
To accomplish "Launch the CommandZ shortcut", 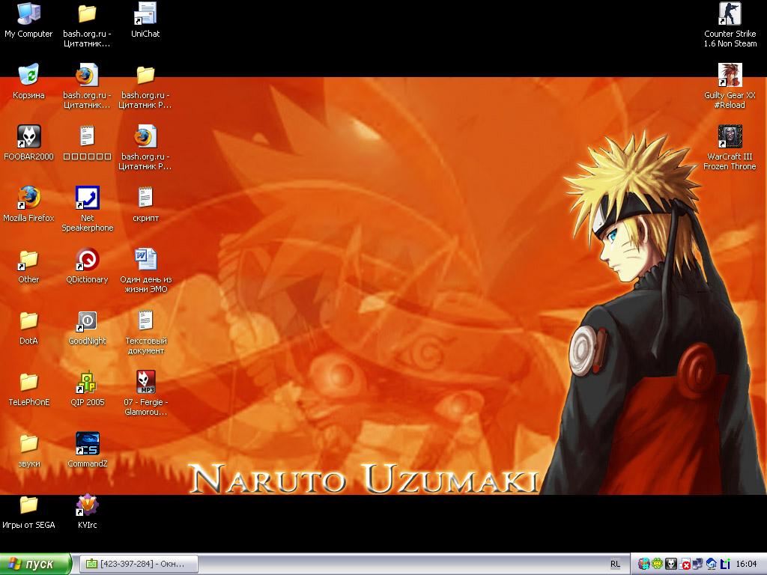I will (x=87, y=450).
